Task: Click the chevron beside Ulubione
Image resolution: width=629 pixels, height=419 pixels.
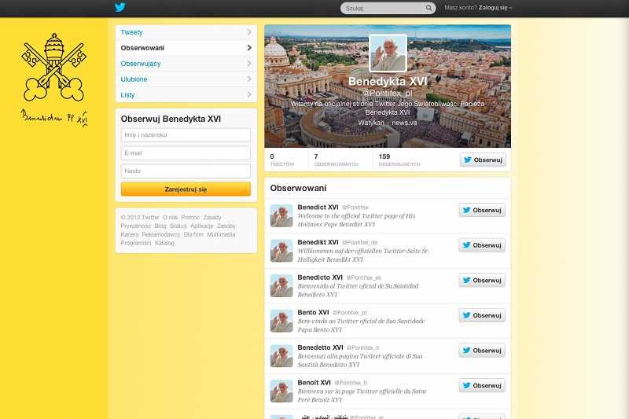Action: point(249,79)
